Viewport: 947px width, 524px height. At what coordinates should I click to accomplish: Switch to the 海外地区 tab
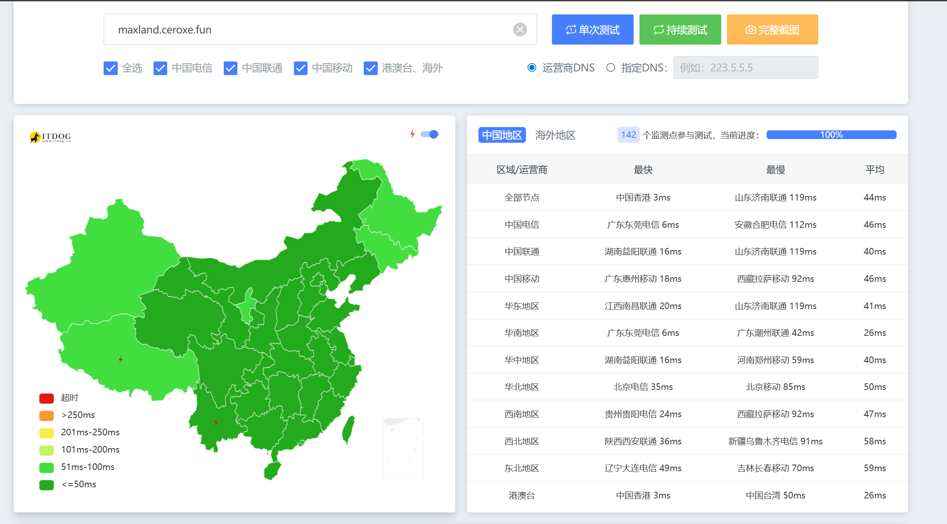click(555, 135)
